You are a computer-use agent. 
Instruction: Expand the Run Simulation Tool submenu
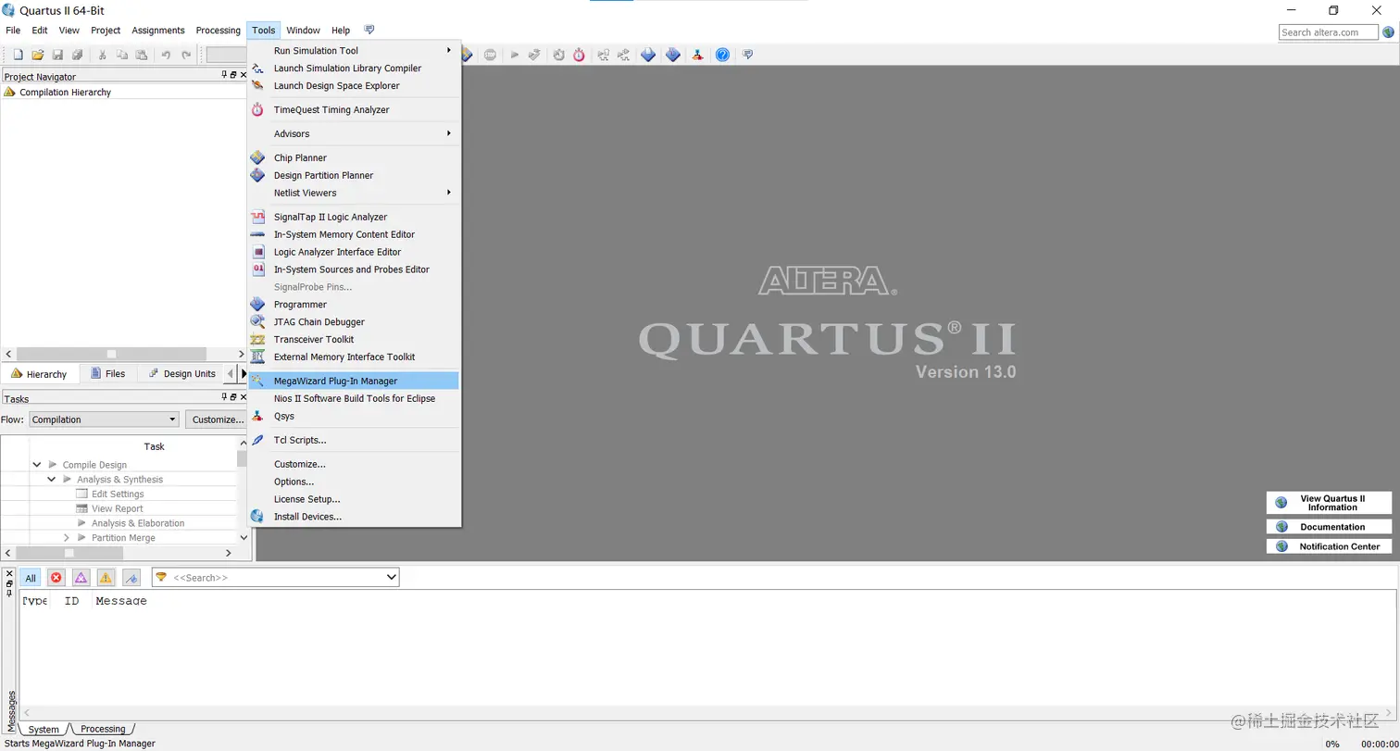click(x=353, y=51)
